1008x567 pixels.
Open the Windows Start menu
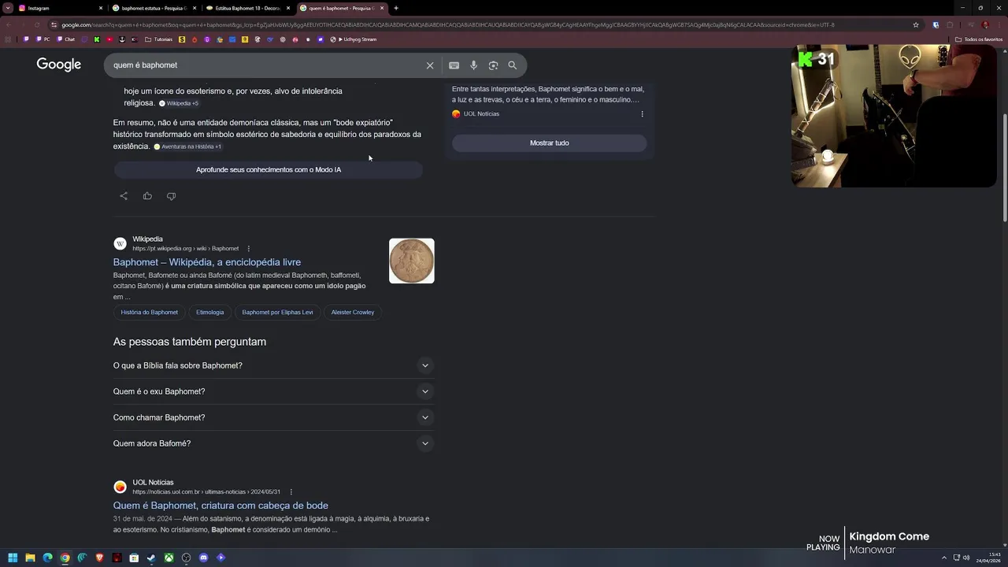point(13,558)
